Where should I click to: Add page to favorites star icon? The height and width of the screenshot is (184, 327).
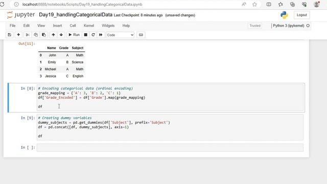(x=254, y=4)
